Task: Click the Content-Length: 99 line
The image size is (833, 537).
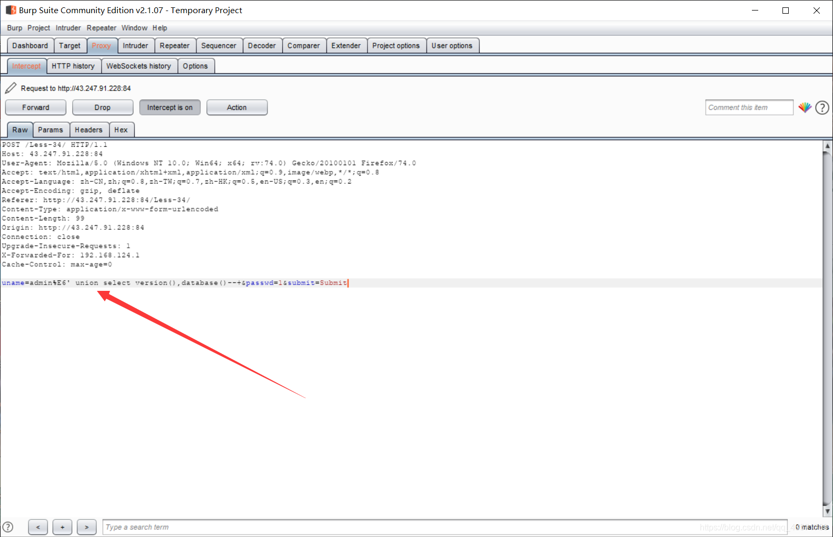Action: (x=43, y=218)
